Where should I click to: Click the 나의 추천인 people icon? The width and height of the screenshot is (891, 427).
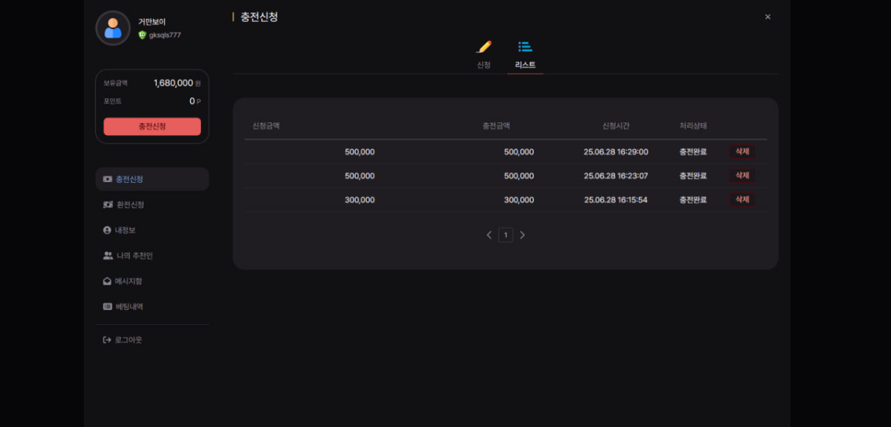[x=108, y=256]
